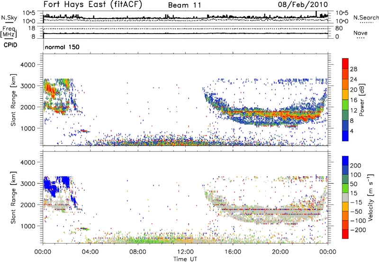Click the 'normal 150' CPID text
379x262 pixels.
[x=62, y=47]
